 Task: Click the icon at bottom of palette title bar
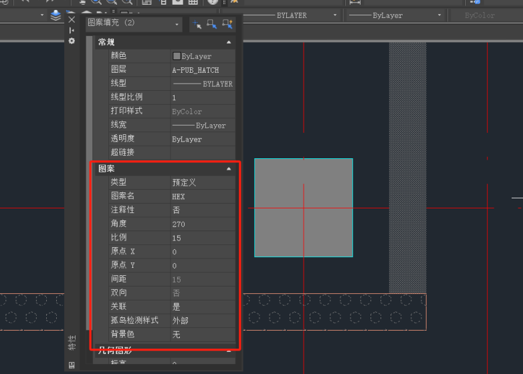coord(72,365)
